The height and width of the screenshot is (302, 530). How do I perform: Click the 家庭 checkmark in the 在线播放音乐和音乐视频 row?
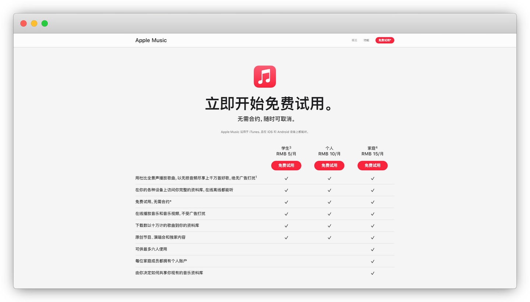pyautogui.click(x=372, y=214)
